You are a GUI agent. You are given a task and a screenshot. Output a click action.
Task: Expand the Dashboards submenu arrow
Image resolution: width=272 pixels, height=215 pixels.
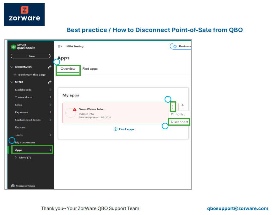50,90
